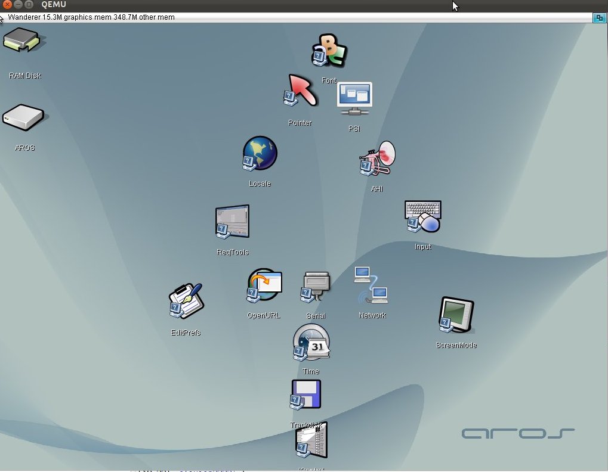
Task: Minimize the QEMU window
Action: coord(18,5)
